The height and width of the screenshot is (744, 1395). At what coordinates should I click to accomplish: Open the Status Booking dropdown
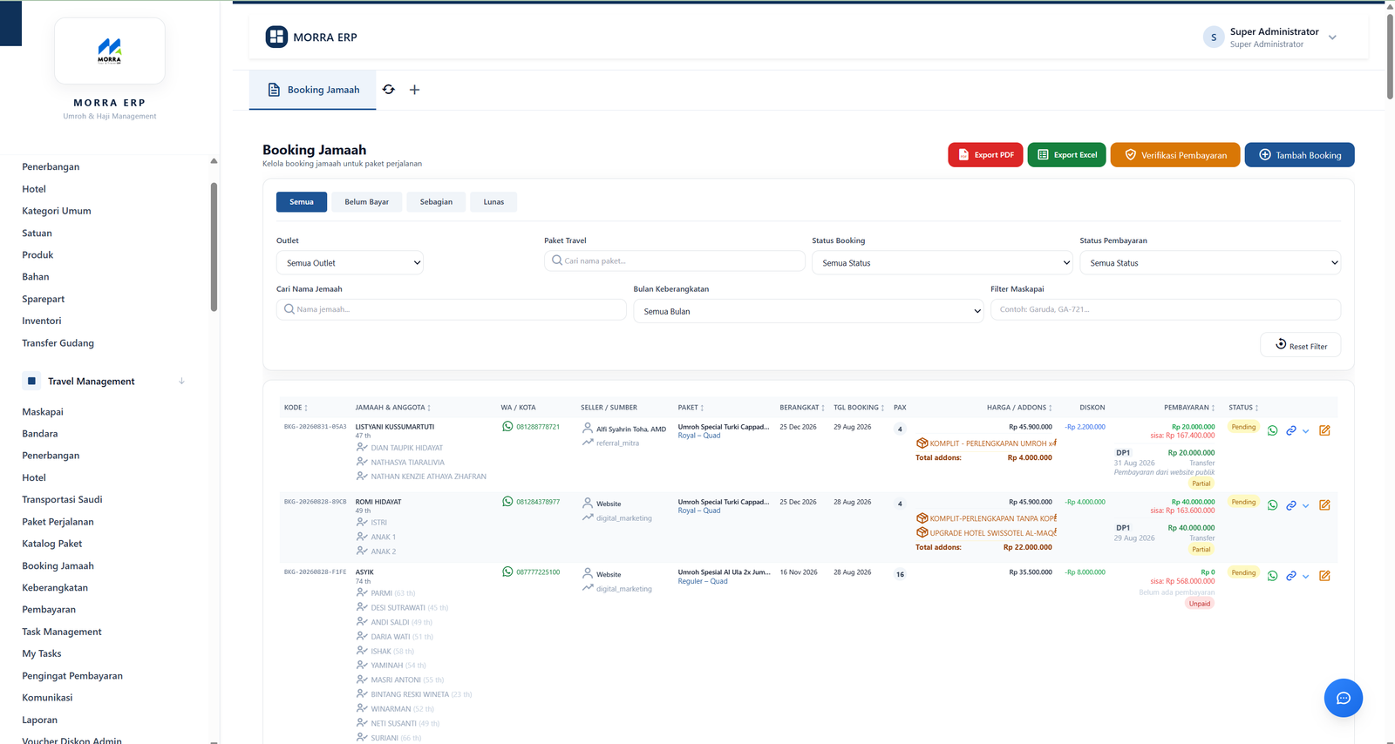click(942, 263)
